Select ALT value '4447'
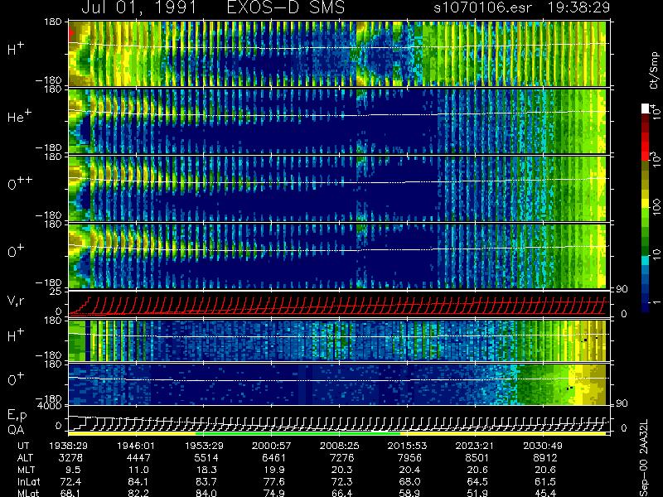 tap(138, 458)
